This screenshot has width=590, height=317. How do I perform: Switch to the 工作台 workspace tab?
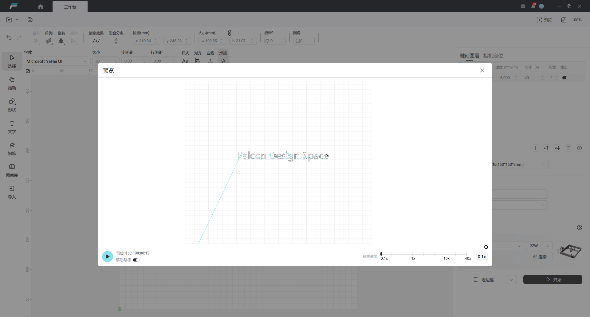click(x=70, y=7)
